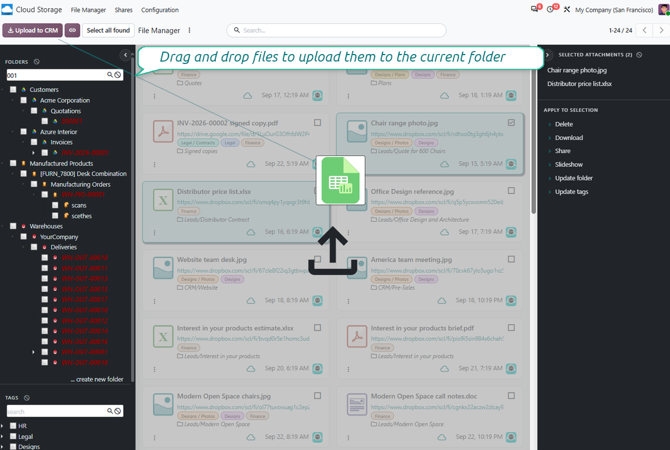This screenshot has width=670, height=450.
Task: Click the create new folder link
Action: click(x=97, y=379)
